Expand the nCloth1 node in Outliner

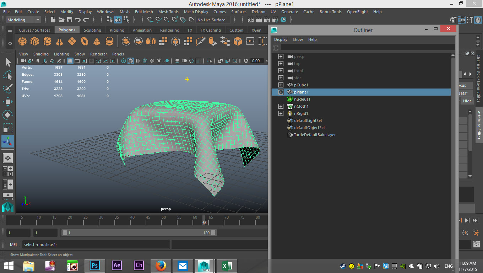coord(281,106)
